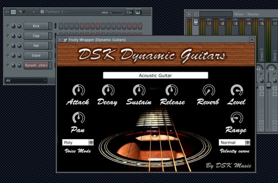Click the Voice Mode stepper arrows
Screen dimensions: 278x183
point(91,142)
